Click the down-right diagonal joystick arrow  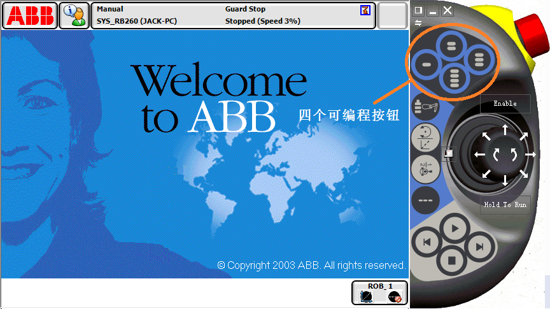[x=524, y=173]
